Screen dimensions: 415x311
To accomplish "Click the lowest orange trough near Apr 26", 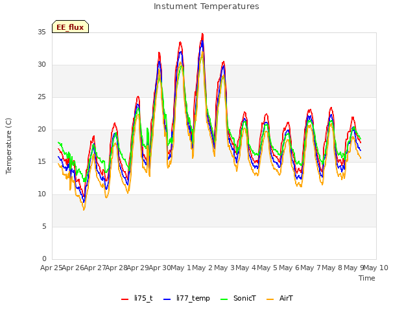I will click(x=84, y=210).
